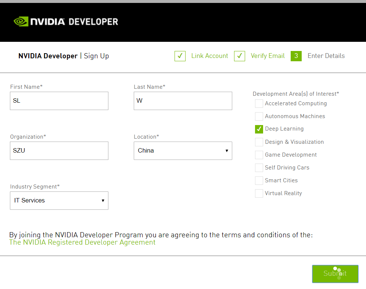Click the Smart Cities label text
The width and height of the screenshot is (366, 289).
[281, 180]
